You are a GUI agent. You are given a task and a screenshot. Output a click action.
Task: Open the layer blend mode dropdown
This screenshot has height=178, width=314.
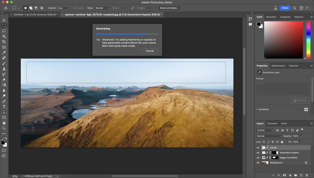pos(268,136)
